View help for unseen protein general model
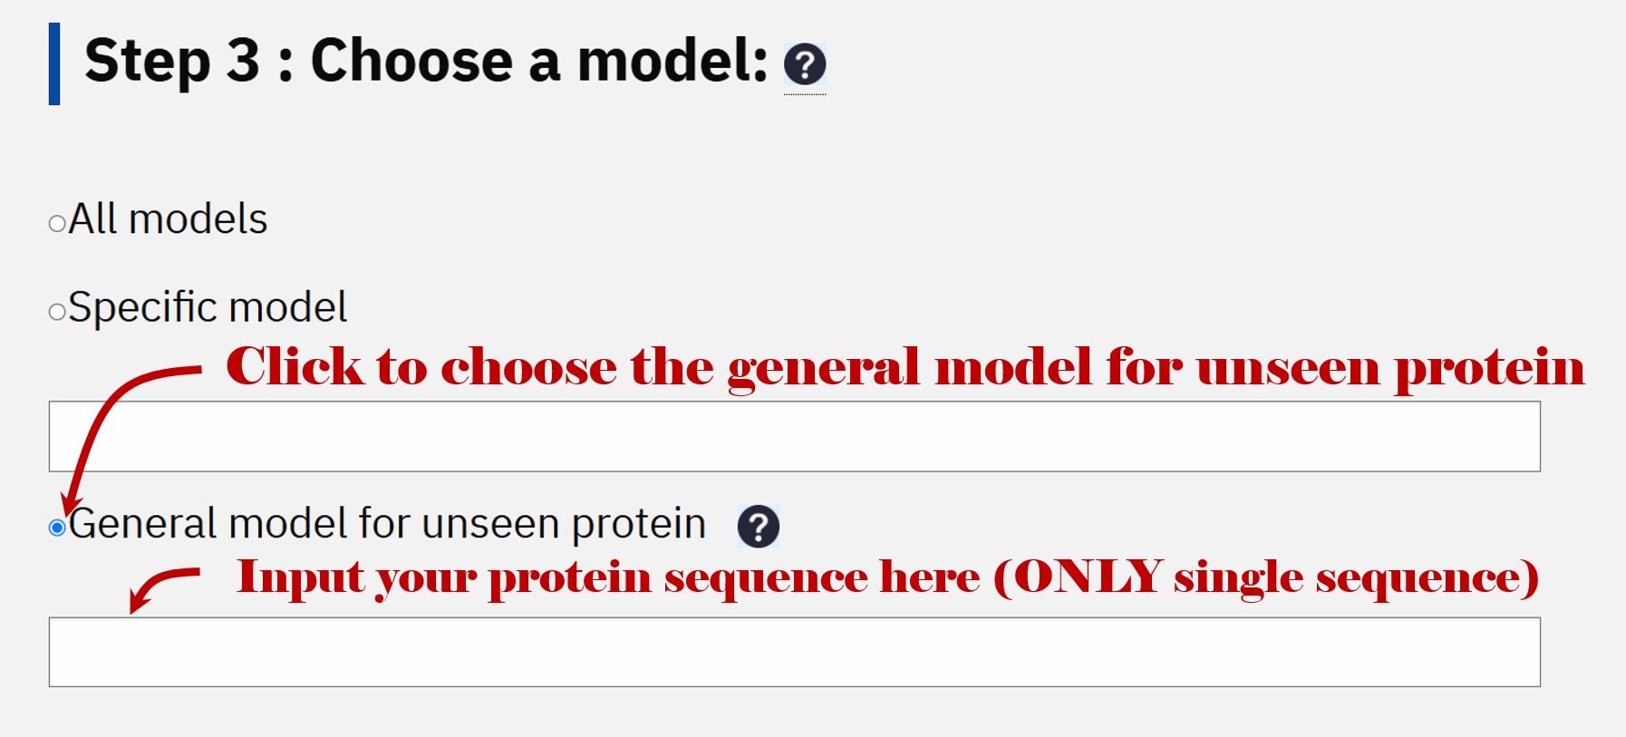 pos(758,527)
